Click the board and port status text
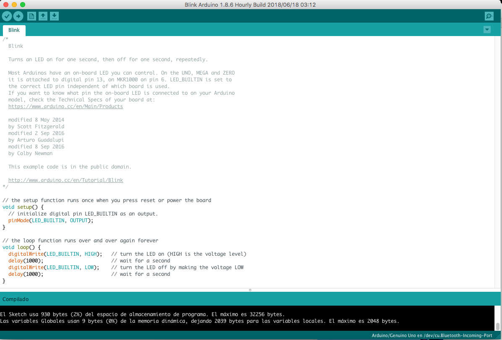This screenshot has width=502, height=340. 432,335
